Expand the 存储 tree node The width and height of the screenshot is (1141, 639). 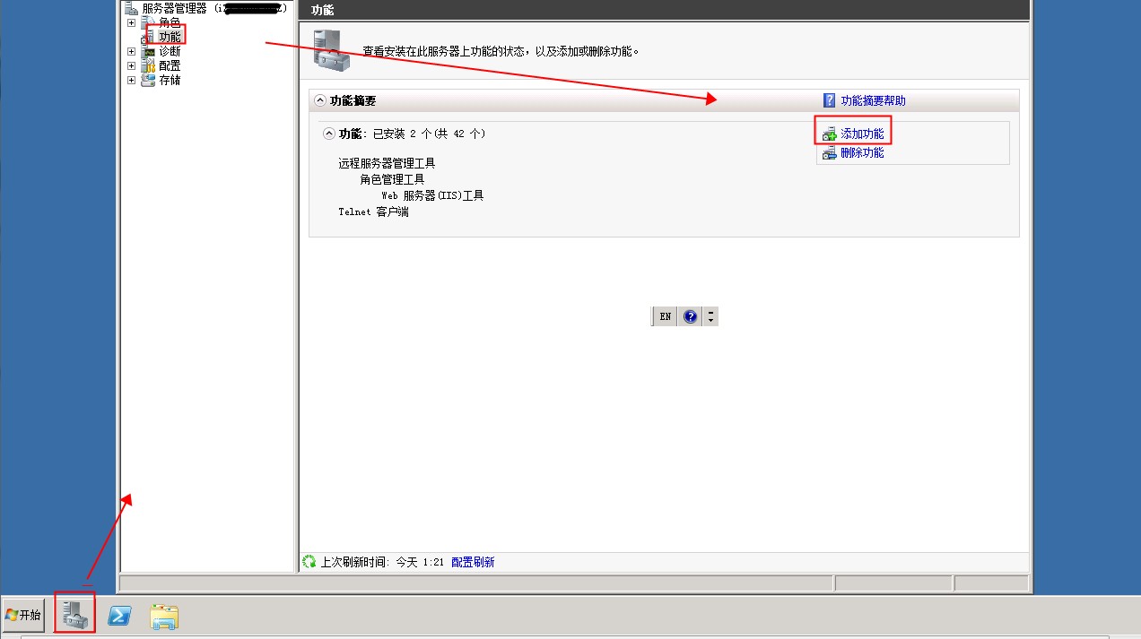132,80
